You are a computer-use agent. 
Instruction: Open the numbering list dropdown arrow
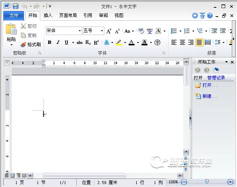point(193,31)
